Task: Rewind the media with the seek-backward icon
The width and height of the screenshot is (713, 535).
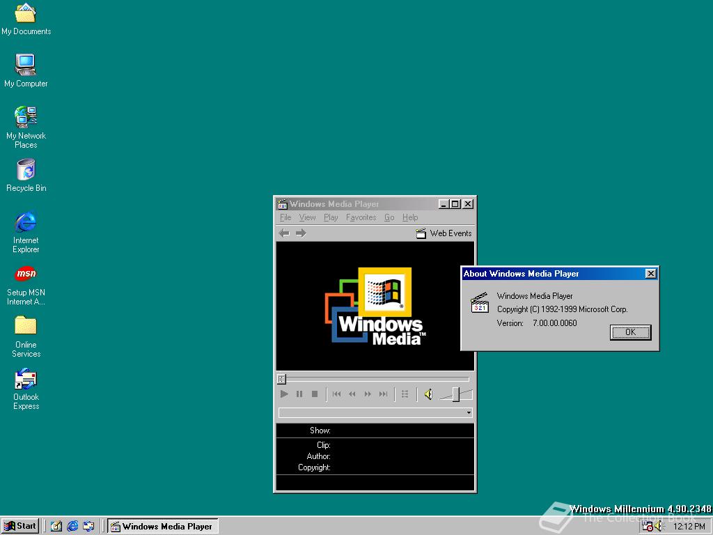Action: tap(352, 394)
